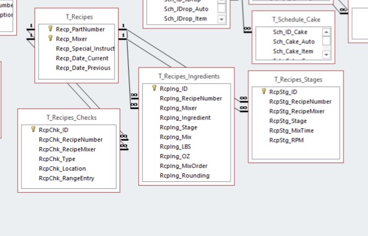
Task: Select the RcpChk_ID field
Action: 54,130
